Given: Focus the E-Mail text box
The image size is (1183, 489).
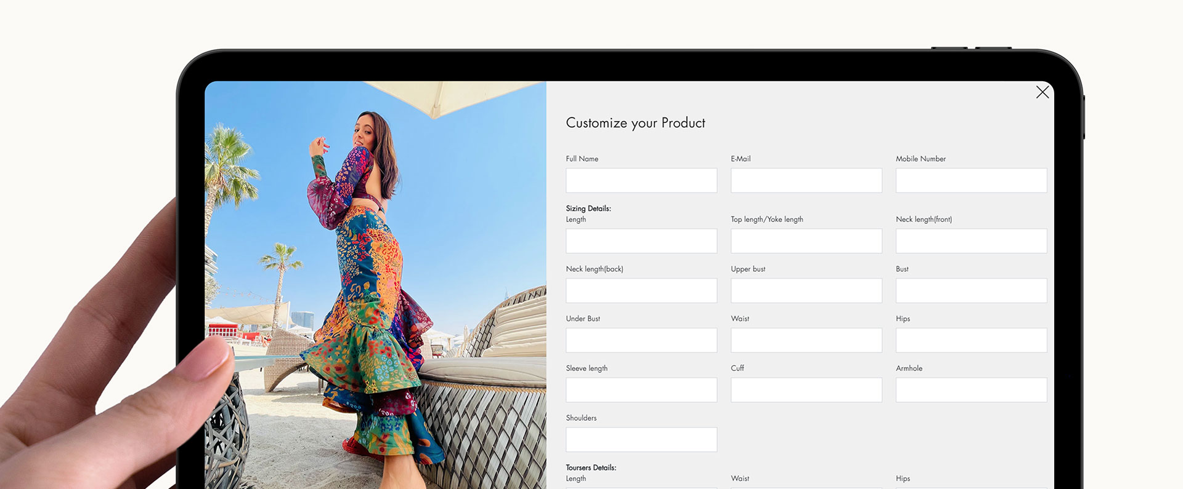Looking at the screenshot, I should point(806,180).
